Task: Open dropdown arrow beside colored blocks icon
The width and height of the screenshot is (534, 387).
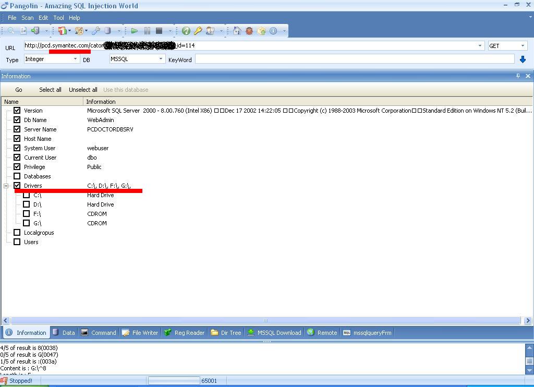Action: pos(69,31)
